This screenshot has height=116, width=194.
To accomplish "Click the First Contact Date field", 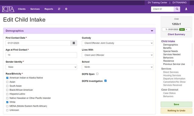I will coord(38,43).
